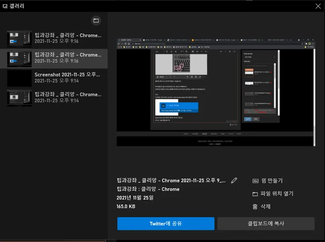Close the Gallery window
Viewport: 325px width, 242px height.
tap(318, 6)
